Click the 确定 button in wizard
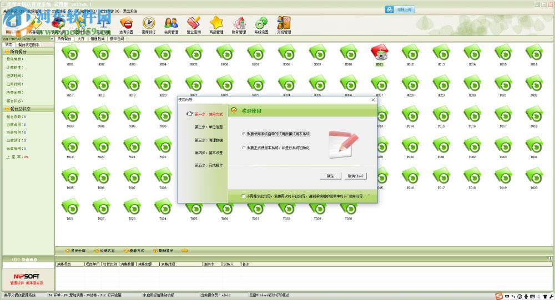The width and height of the screenshot is (555, 300). pyautogui.click(x=330, y=176)
